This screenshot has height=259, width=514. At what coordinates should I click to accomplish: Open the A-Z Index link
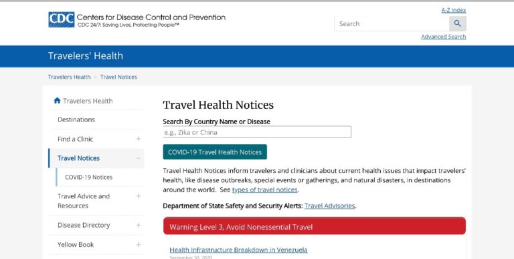pos(453,10)
